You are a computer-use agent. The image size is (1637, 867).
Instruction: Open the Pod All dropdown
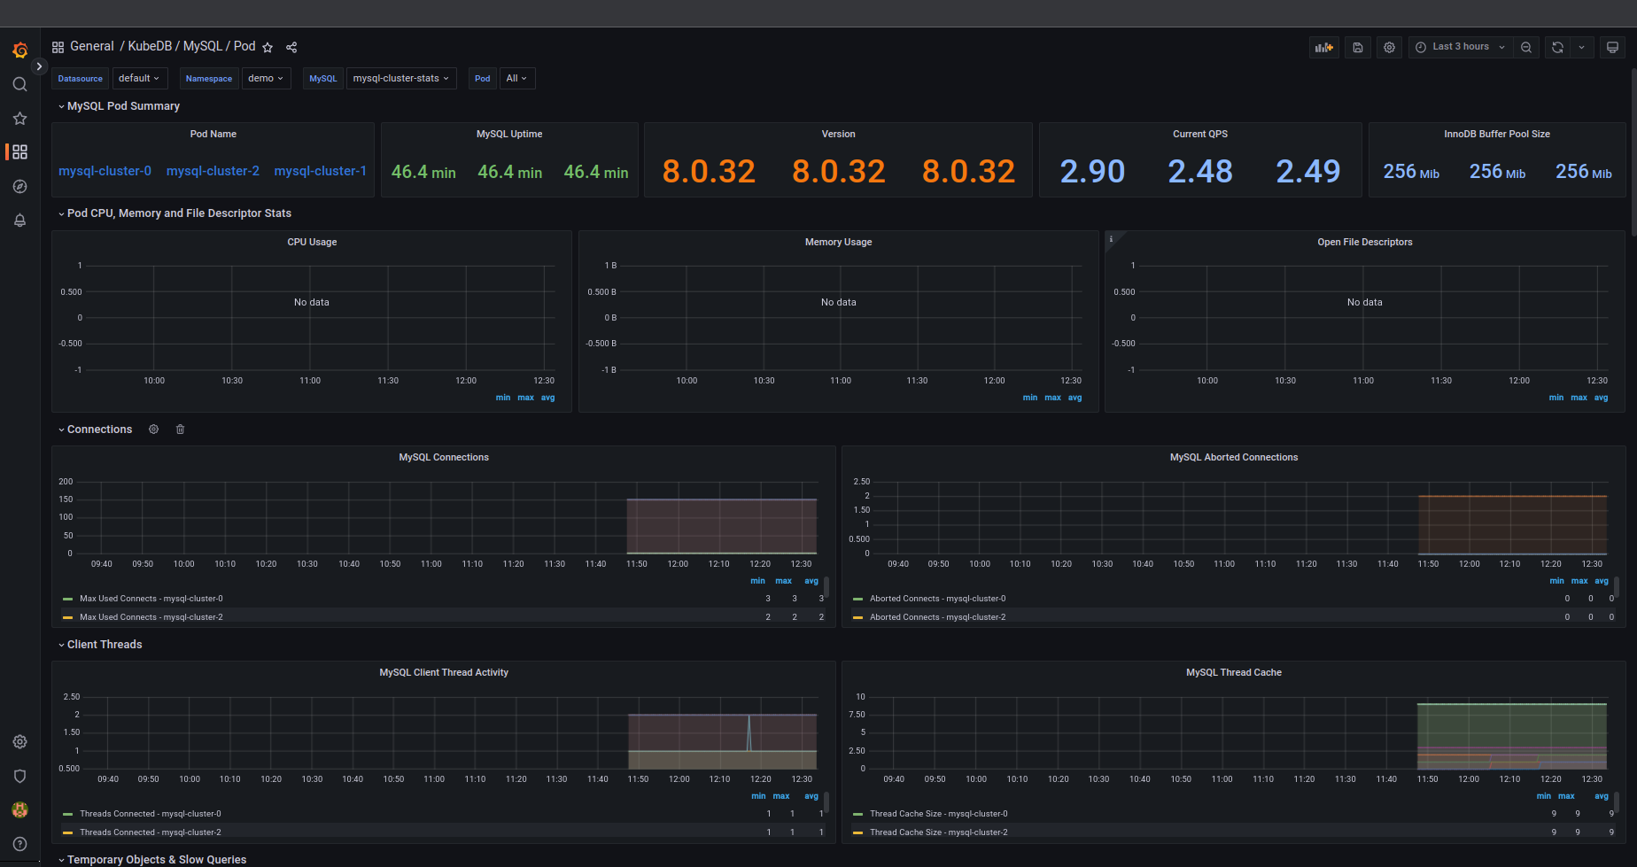pyautogui.click(x=516, y=78)
